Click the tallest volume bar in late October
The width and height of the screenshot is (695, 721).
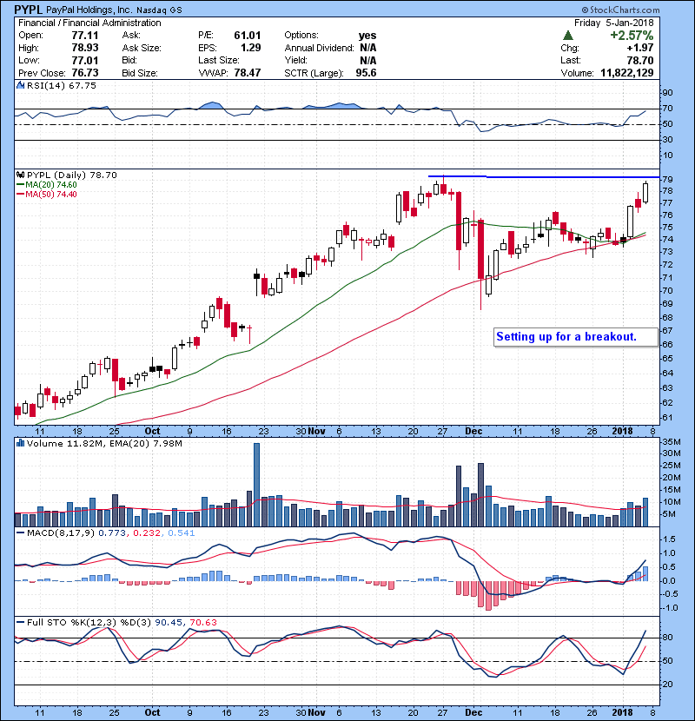[256, 485]
